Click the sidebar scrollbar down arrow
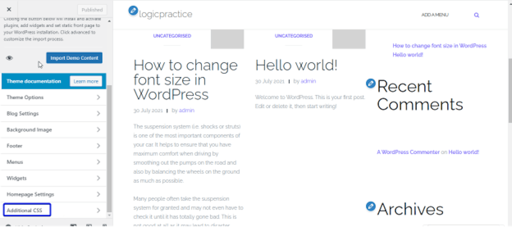Screen dimensions: 512x227 (109, 215)
